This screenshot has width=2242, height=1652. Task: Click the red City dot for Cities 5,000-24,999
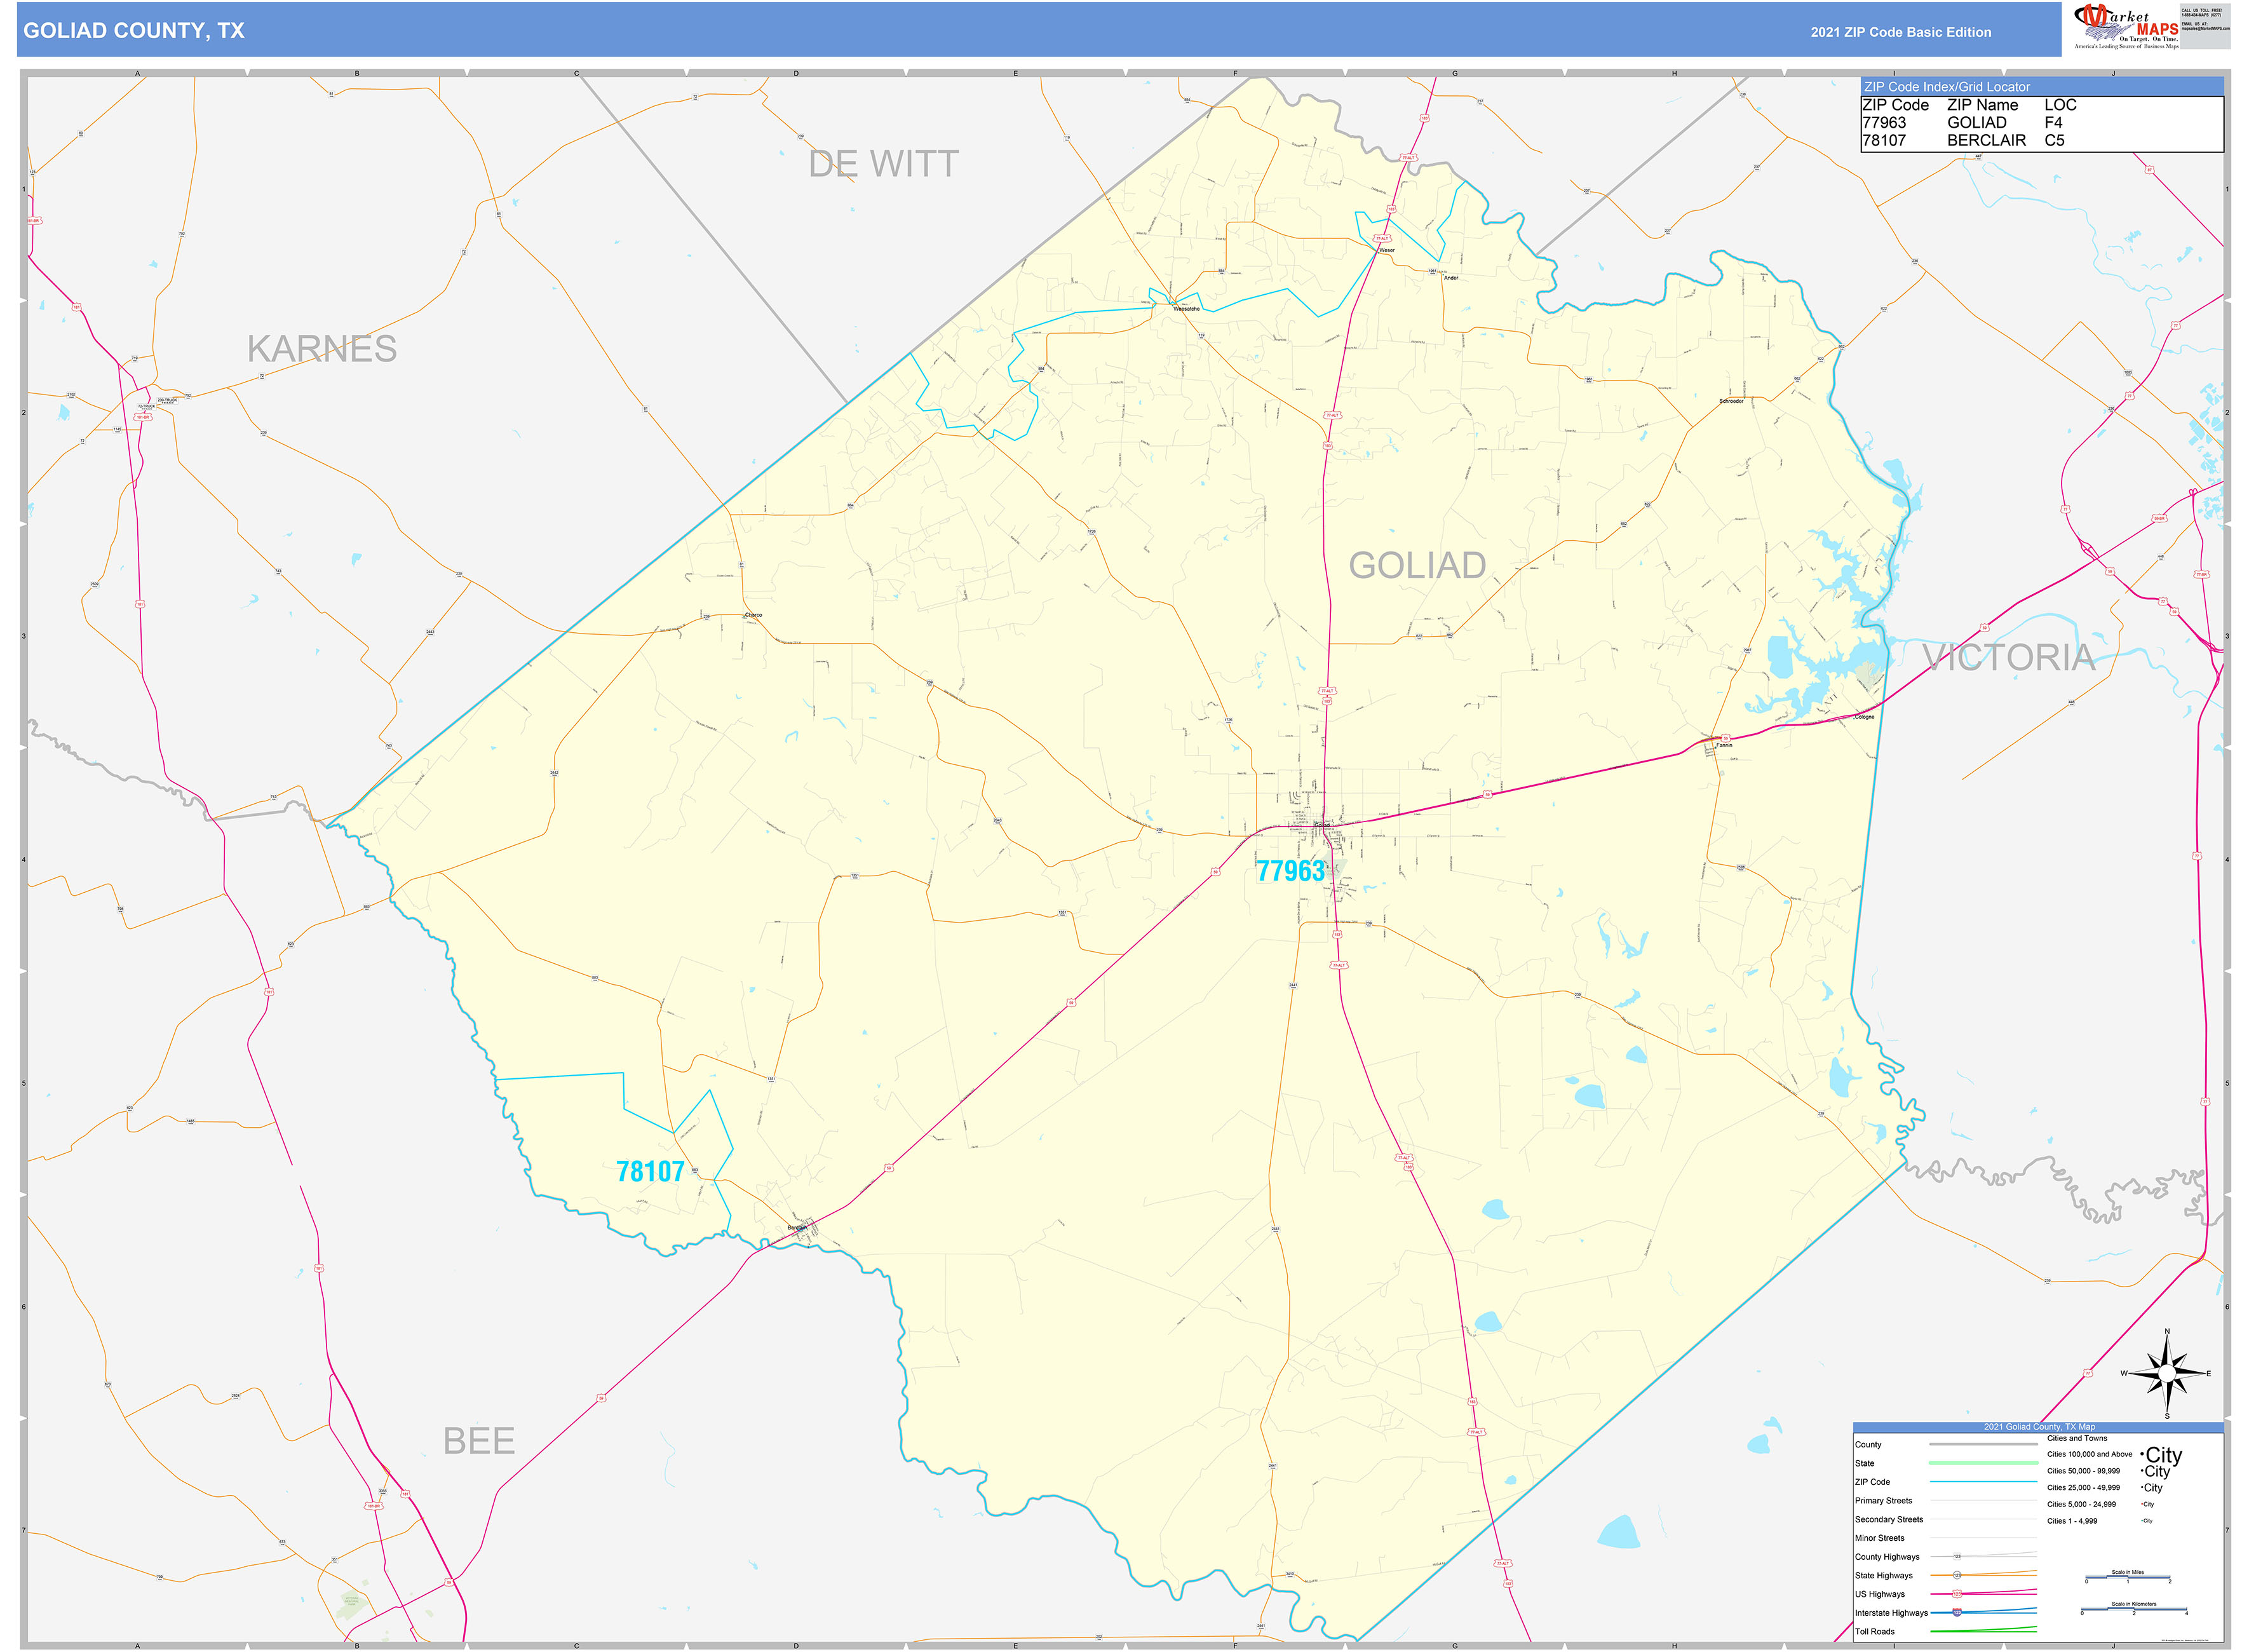pos(2142,1504)
